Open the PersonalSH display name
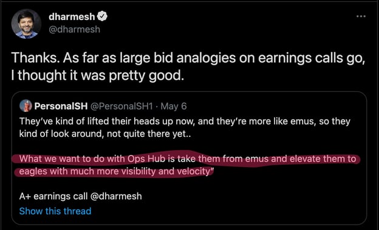 click(61, 106)
